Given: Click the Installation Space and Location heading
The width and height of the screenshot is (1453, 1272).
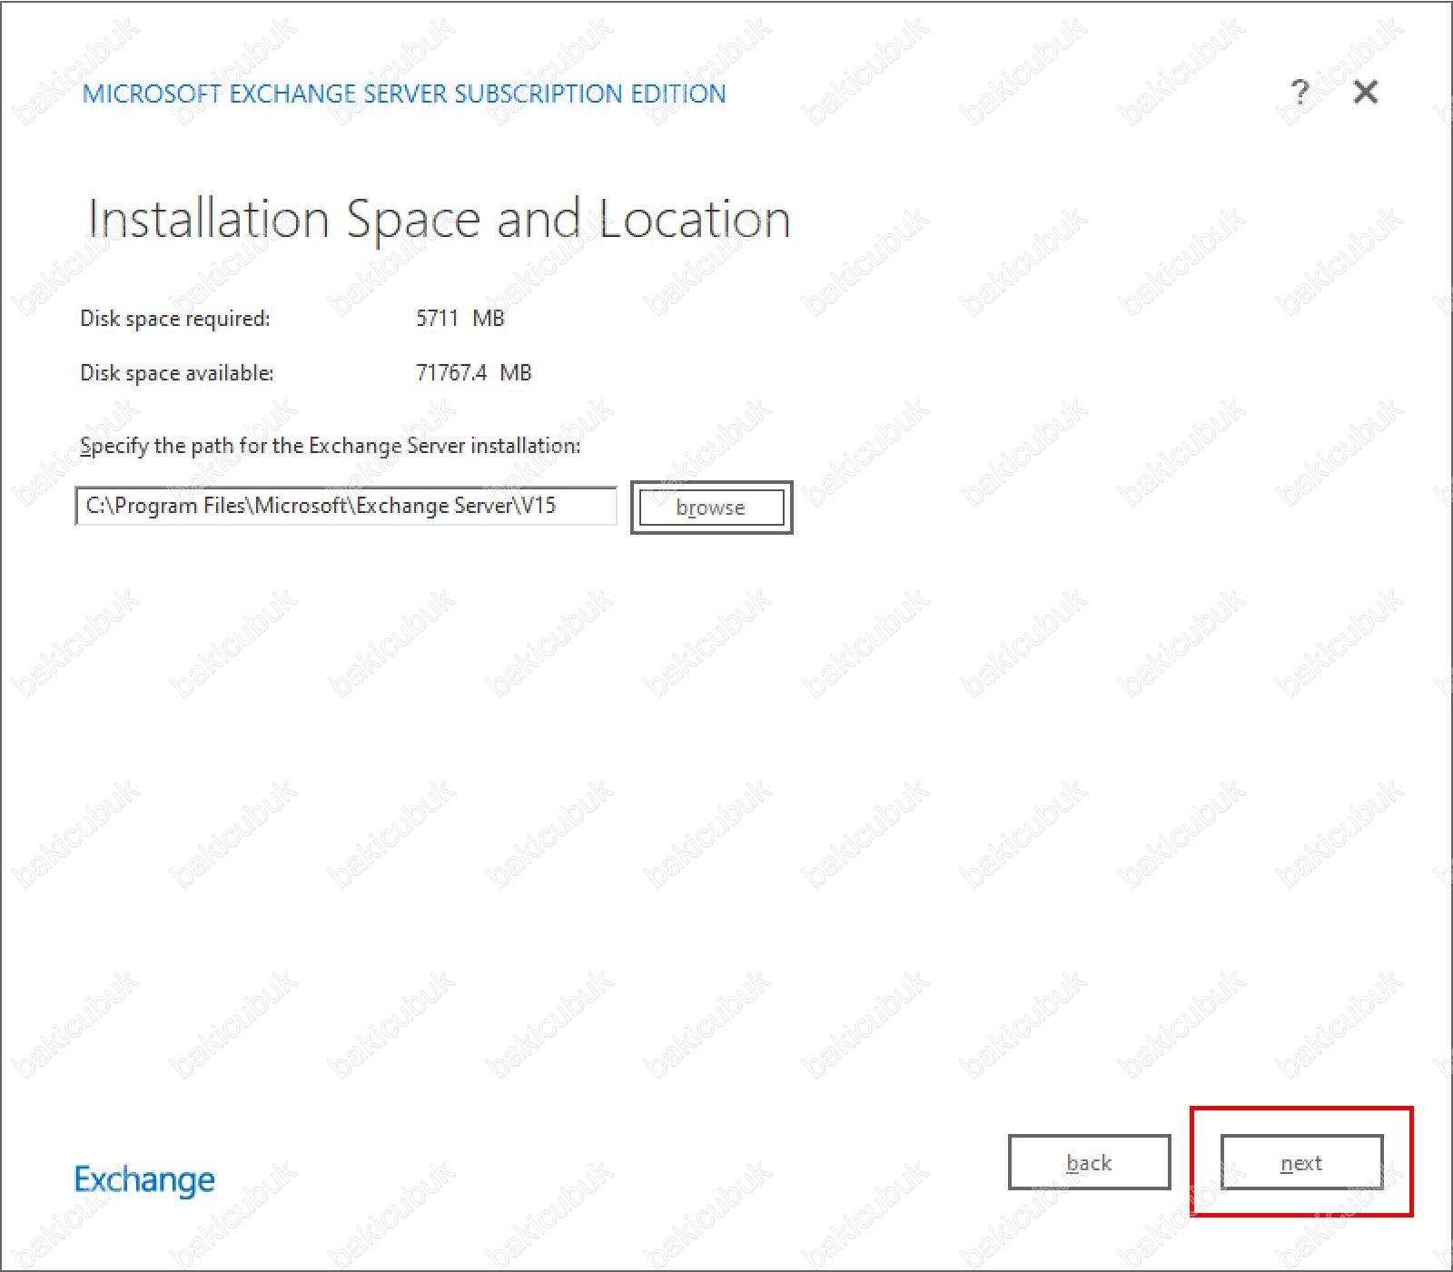Looking at the screenshot, I should pyautogui.click(x=439, y=220).
